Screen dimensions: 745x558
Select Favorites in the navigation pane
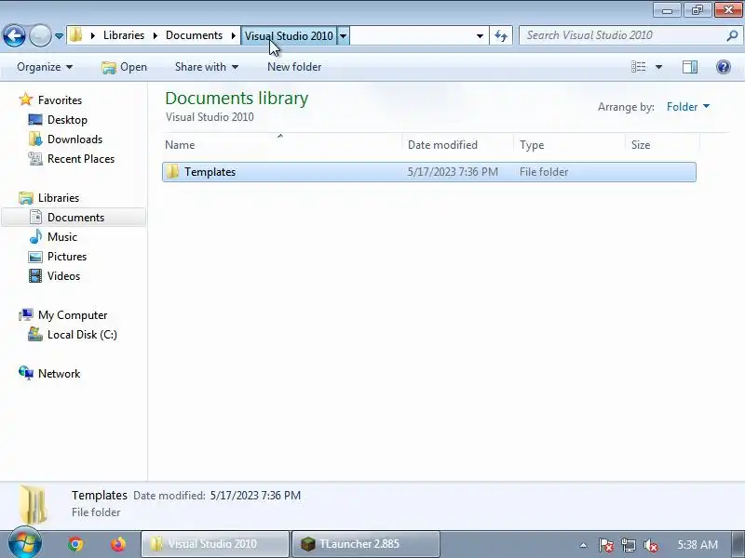tap(50, 100)
